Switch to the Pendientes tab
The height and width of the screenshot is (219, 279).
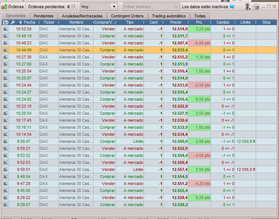pos(43,16)
